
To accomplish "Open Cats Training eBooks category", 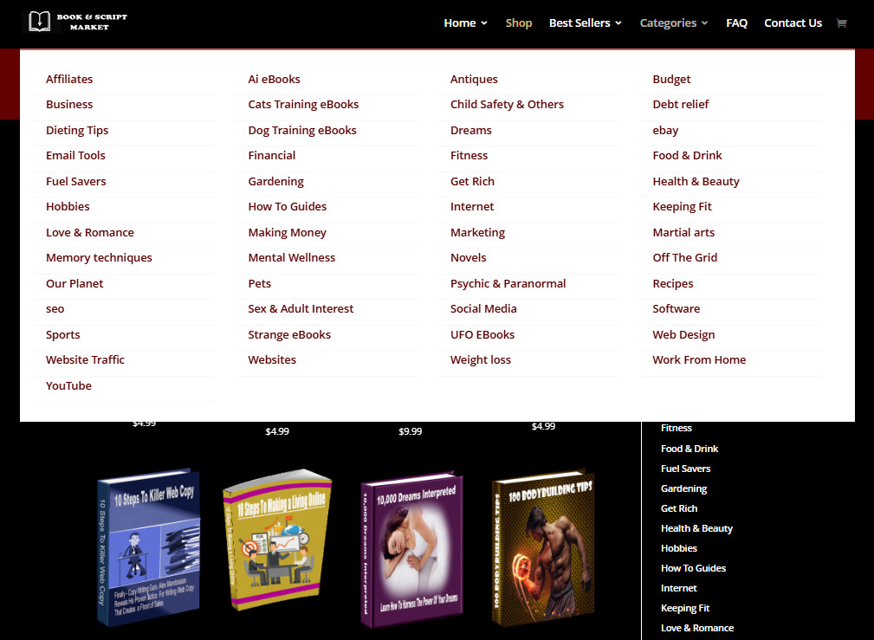I will pyautogui.click(x=303, y=104).
